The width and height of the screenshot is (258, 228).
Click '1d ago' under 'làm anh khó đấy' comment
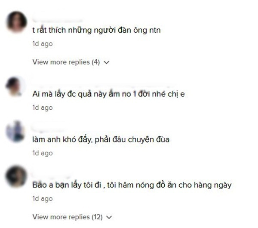click(43, 153)
